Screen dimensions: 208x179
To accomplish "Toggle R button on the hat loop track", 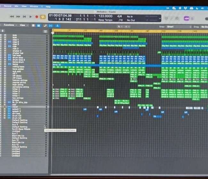I will (5, 55).
